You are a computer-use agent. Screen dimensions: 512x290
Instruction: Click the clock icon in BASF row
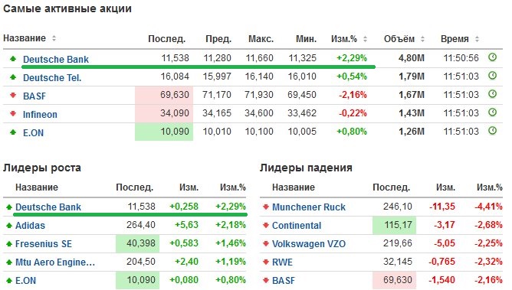[492, 94]
